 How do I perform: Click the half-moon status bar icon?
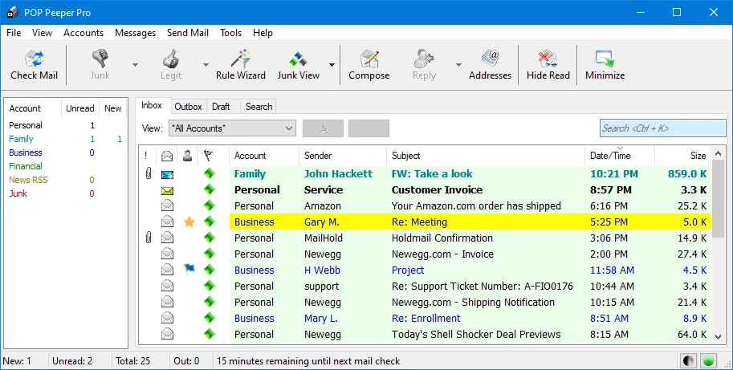(688, 360)
